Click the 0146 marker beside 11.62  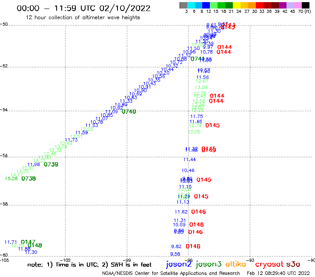(198, 212)
